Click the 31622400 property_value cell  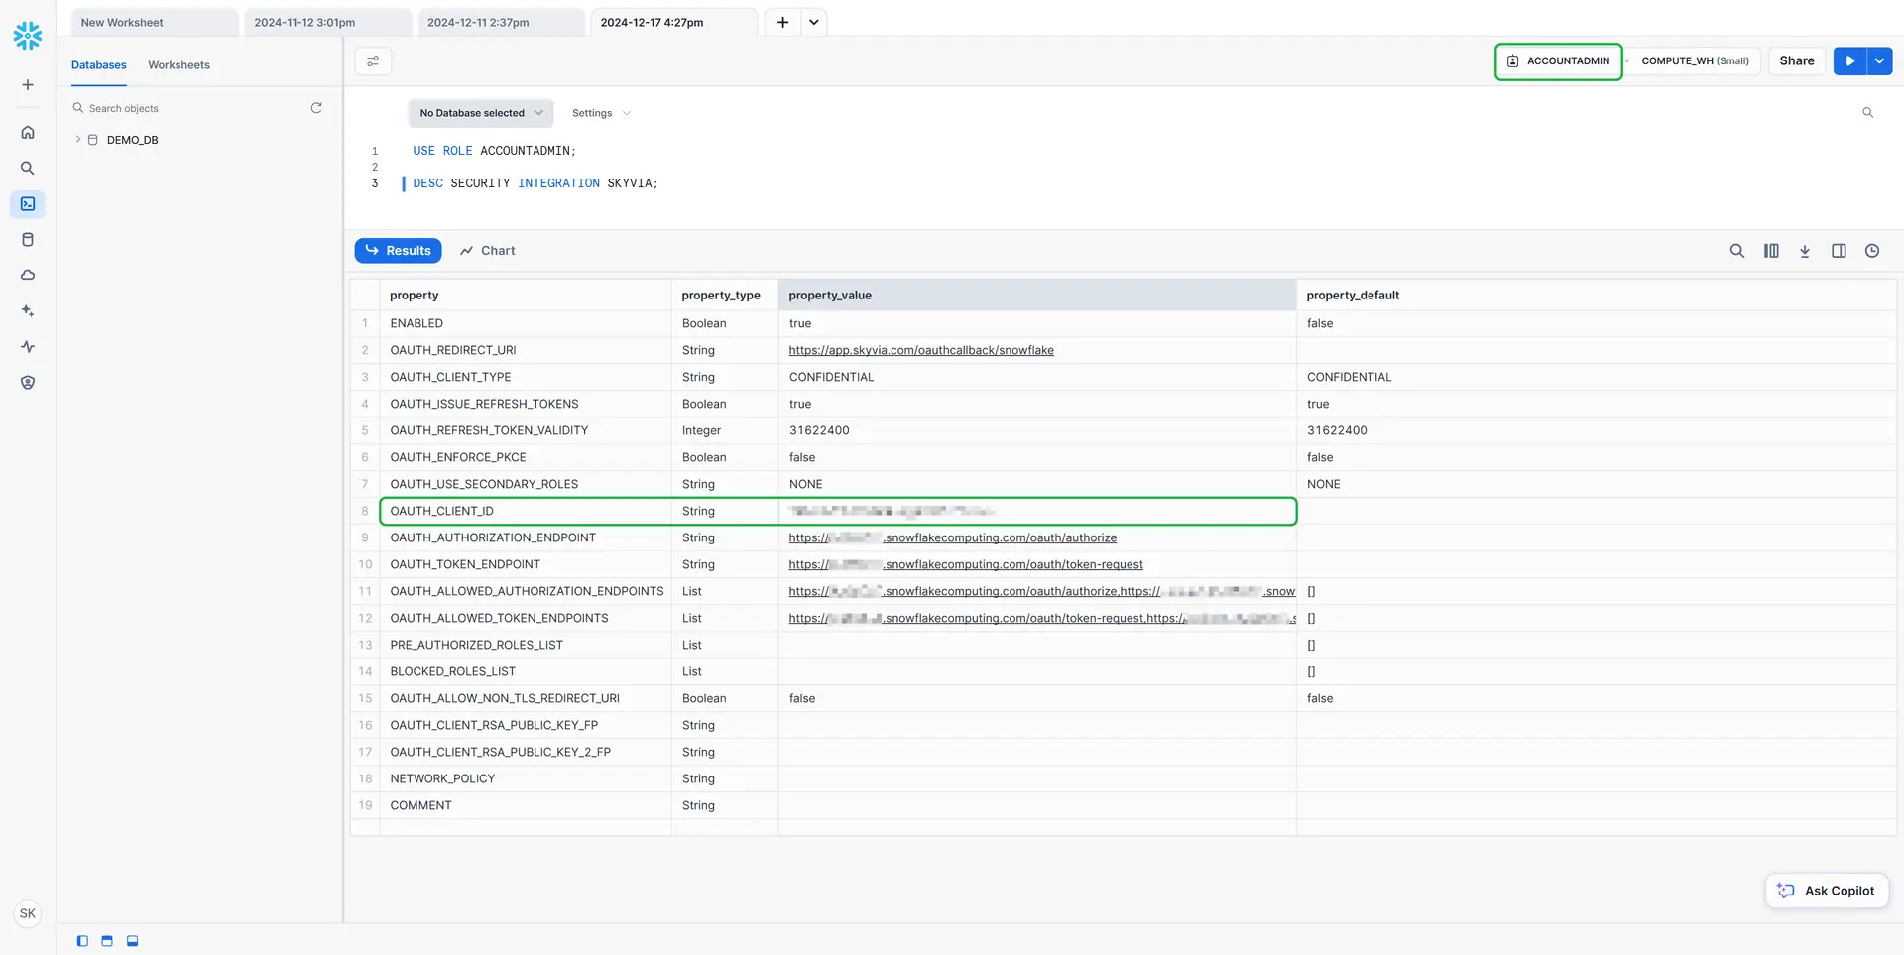pyautogui.click(x=1037, y=430)
